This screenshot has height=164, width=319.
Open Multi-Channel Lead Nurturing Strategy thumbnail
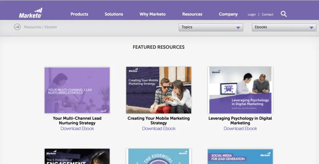77,90
